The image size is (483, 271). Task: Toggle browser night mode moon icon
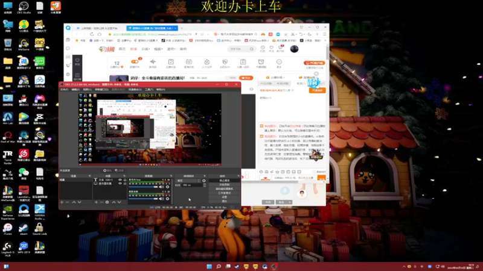click(310, 34)
